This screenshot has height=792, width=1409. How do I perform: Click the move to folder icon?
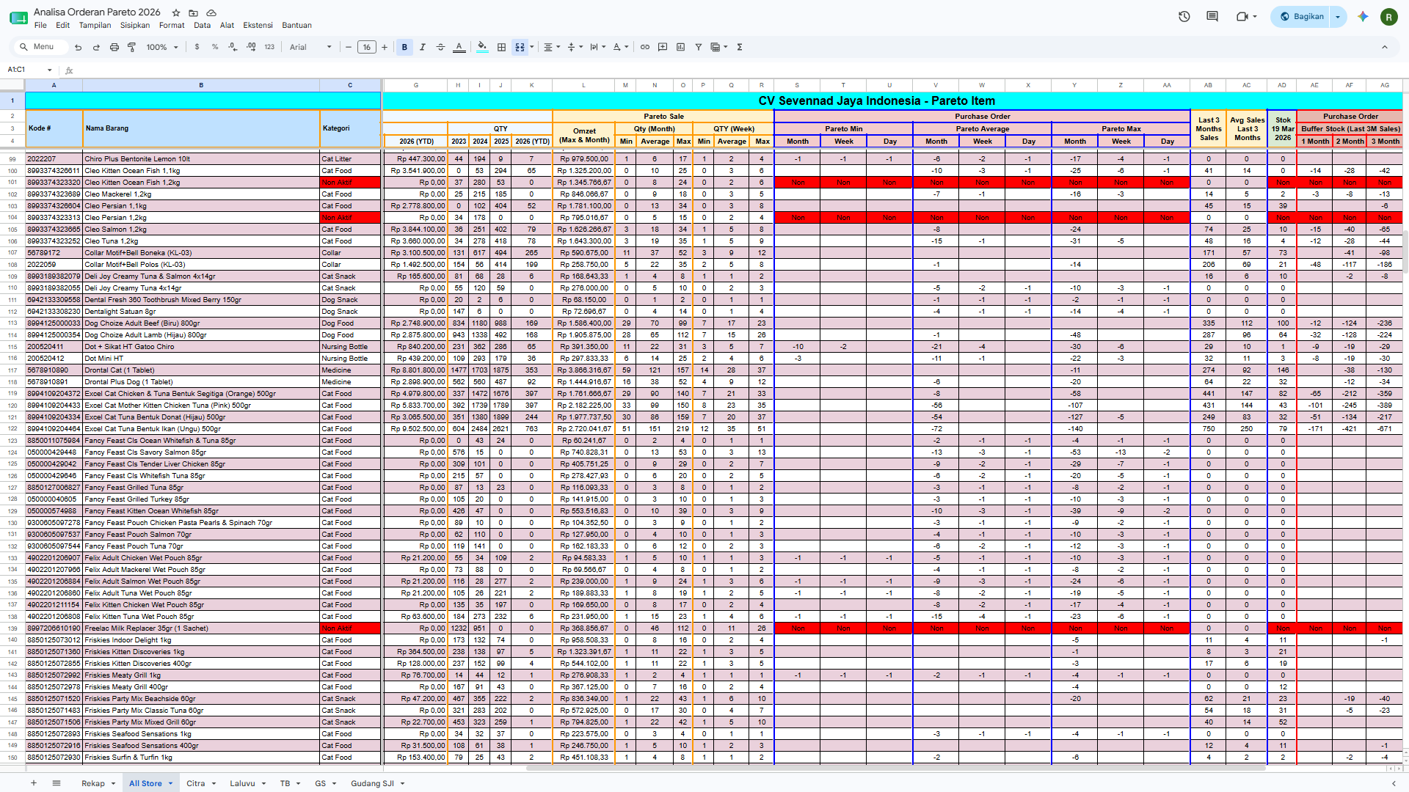pyautogui.click(x=194, y=12)
